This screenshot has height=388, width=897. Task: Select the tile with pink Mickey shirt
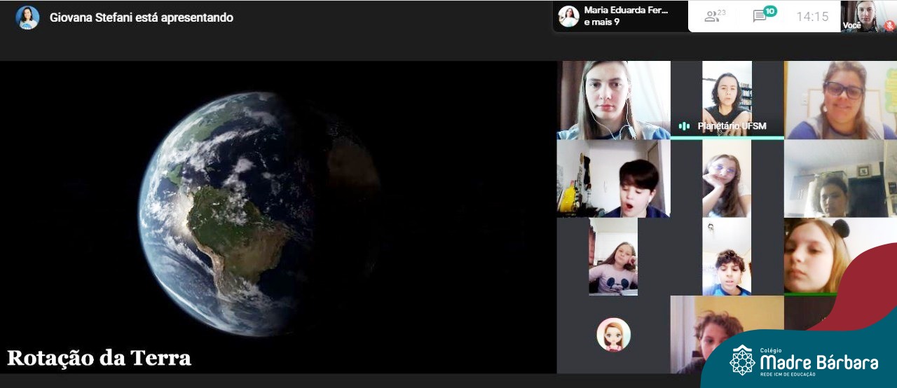[x=613, y=256]
